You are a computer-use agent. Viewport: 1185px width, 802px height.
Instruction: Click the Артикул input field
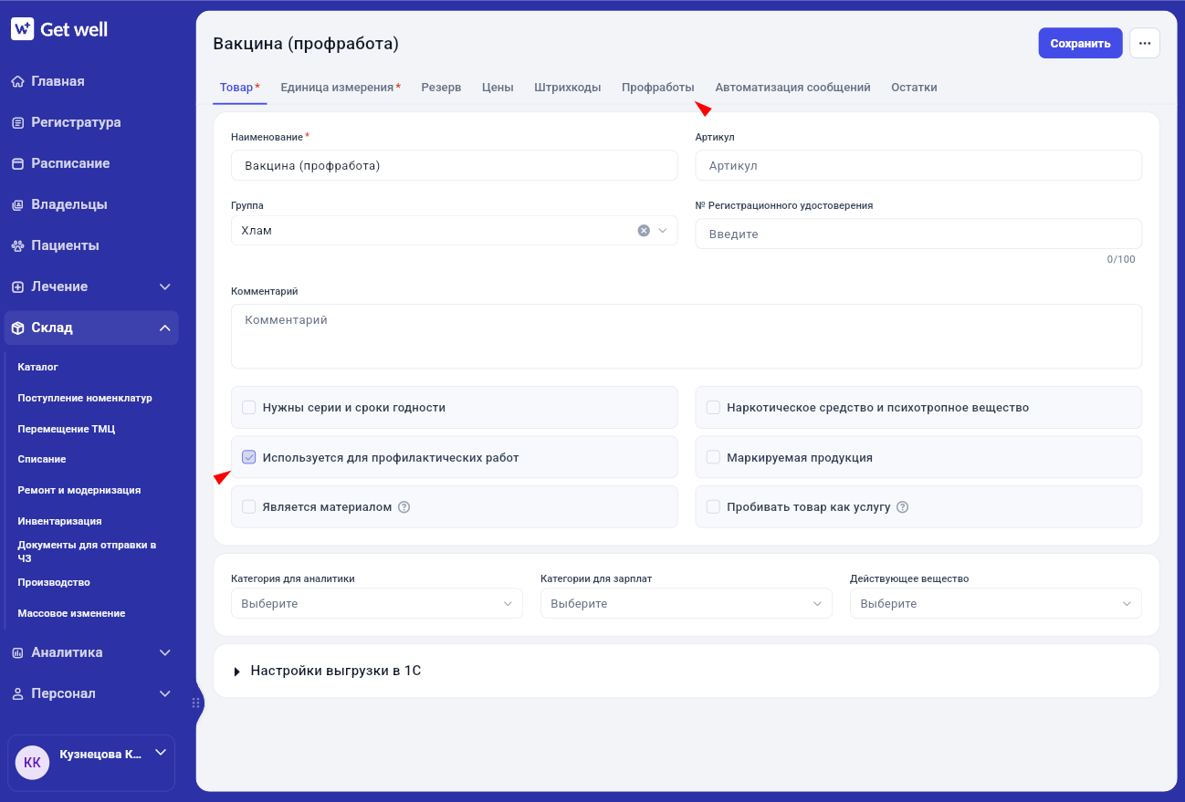click(x=918, y=165)
